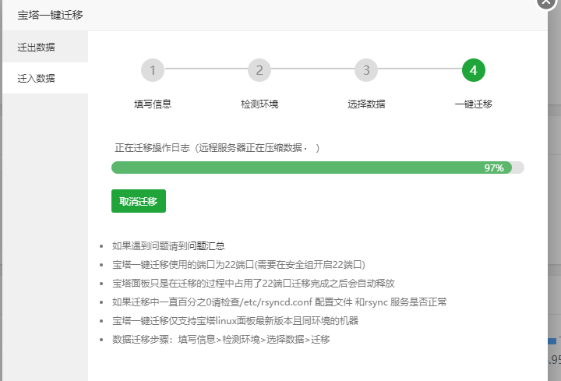This screenshot has height=381, width=561.
Task: Click the 选择数据 step label
Action: click(366, 104)
